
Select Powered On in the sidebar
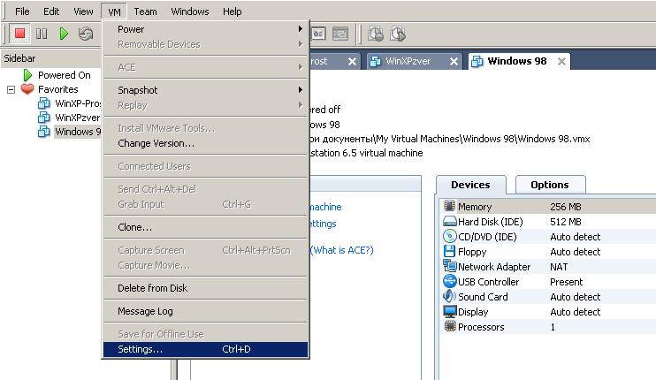[x=64, y=75]
